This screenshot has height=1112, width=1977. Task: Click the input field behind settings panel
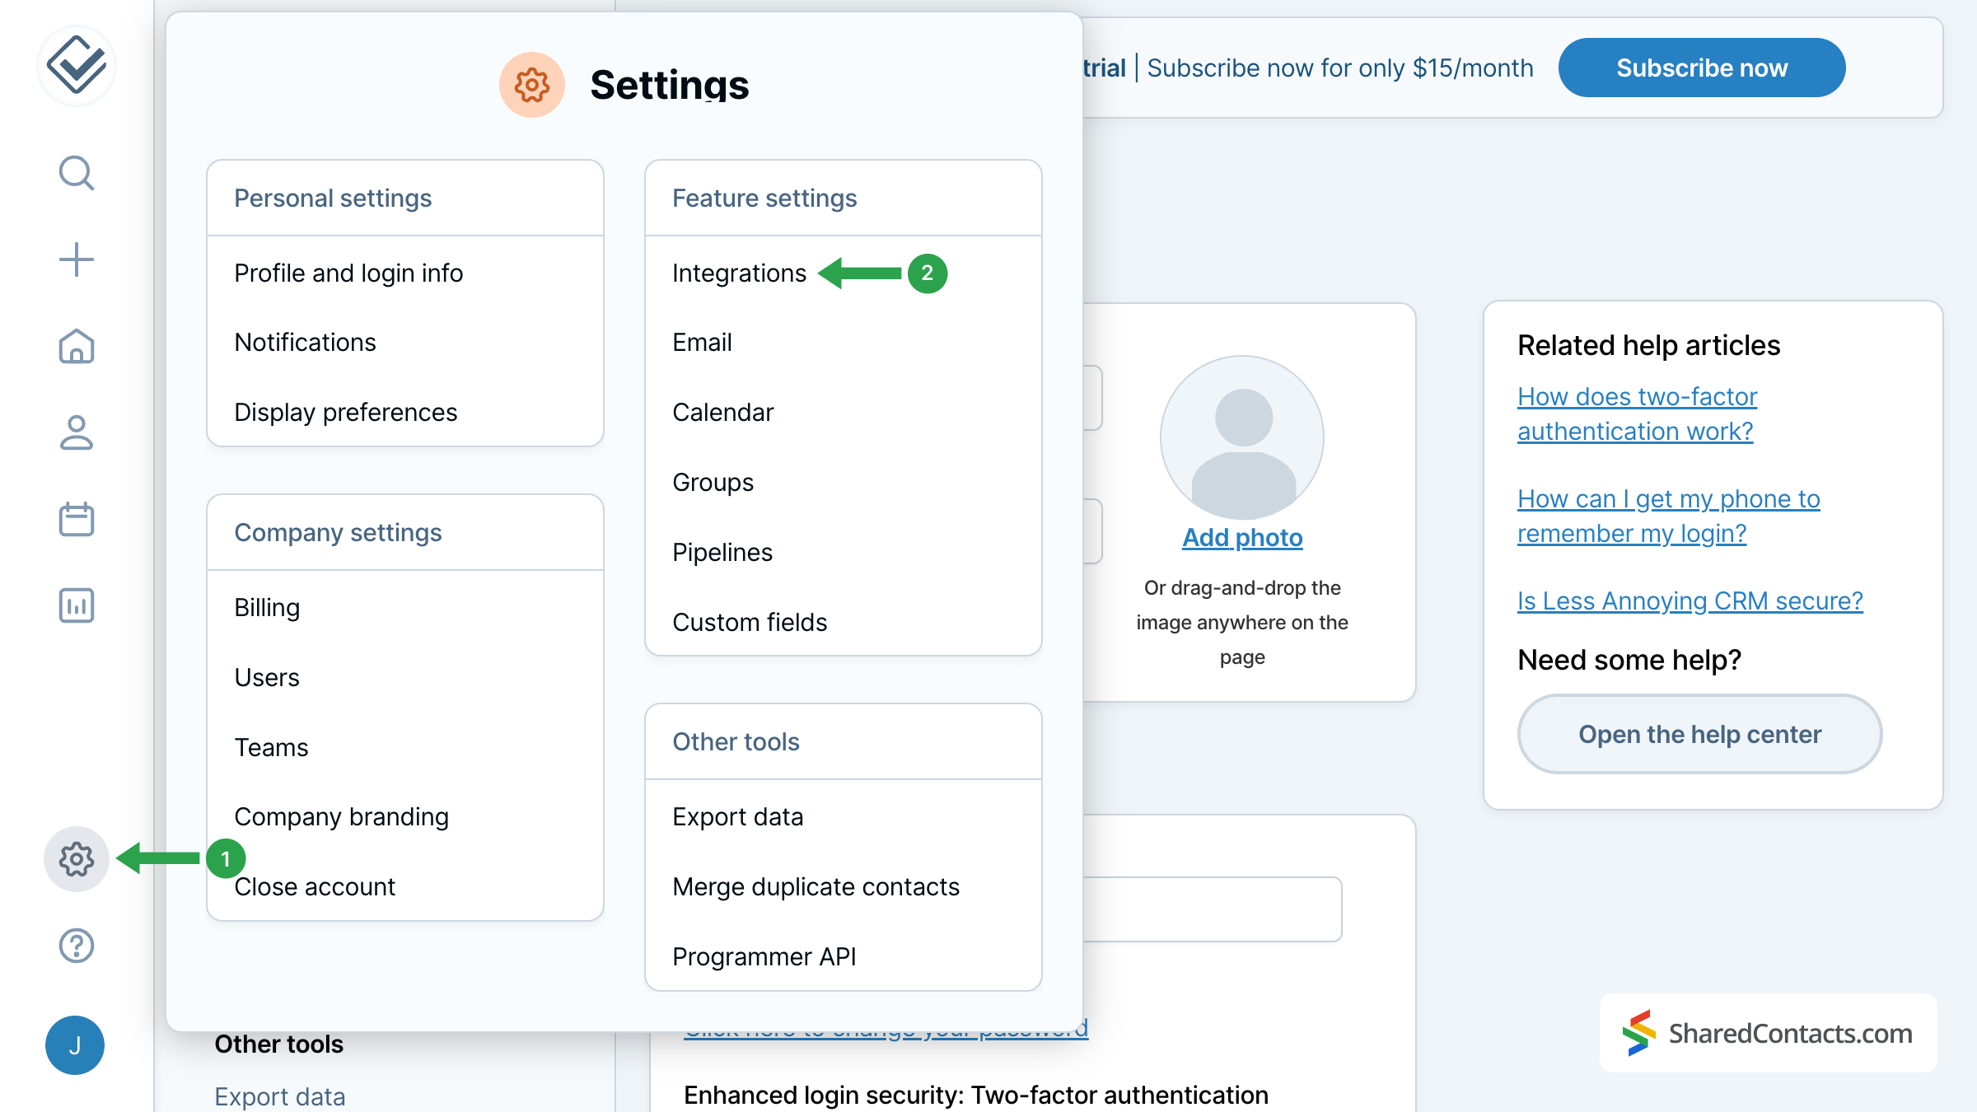[x=1213, y=909]
